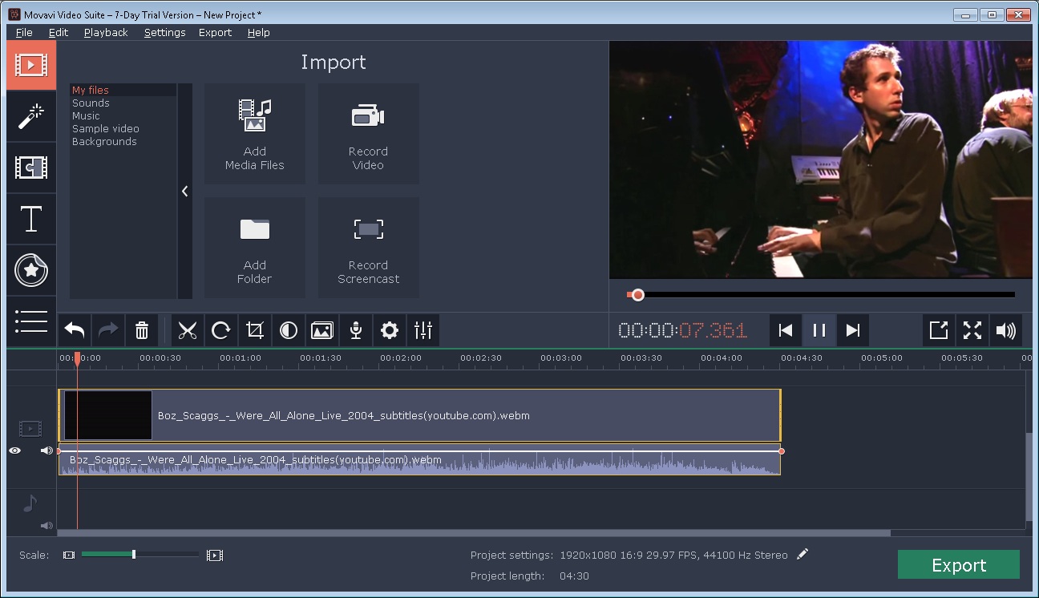Click Record Video tile
This screenshot has height=598, width=1039.
point(369,134)
